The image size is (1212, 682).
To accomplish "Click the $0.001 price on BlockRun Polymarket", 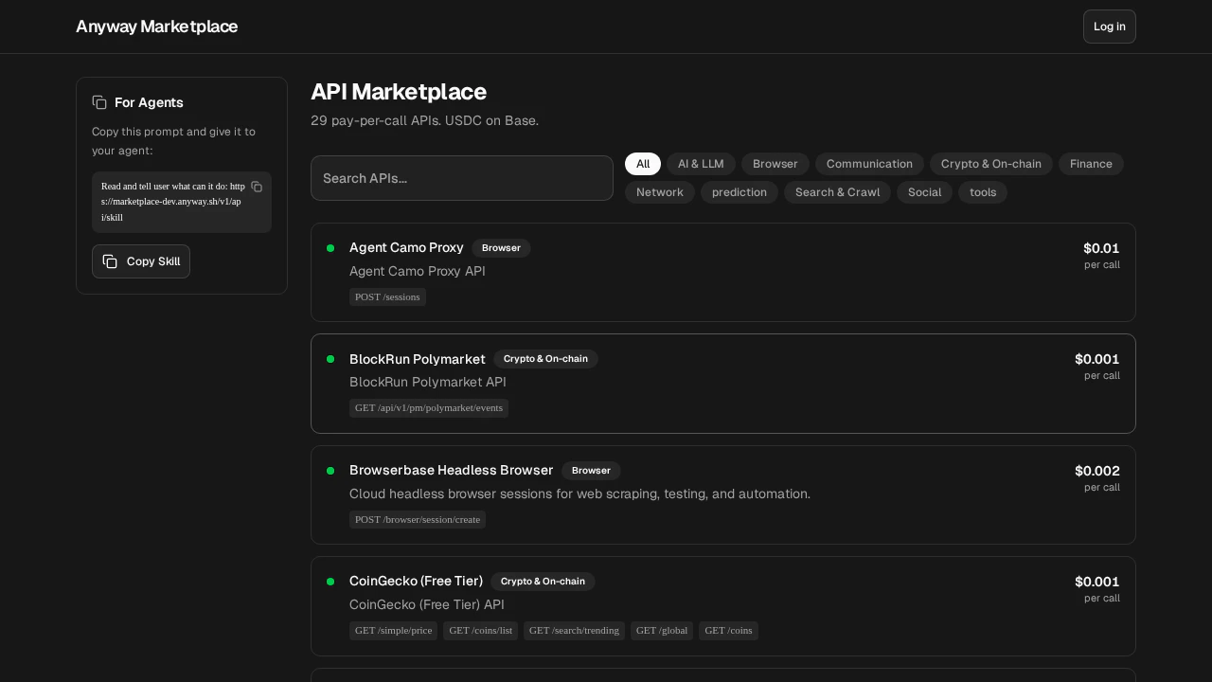I will coord(1096,359).
